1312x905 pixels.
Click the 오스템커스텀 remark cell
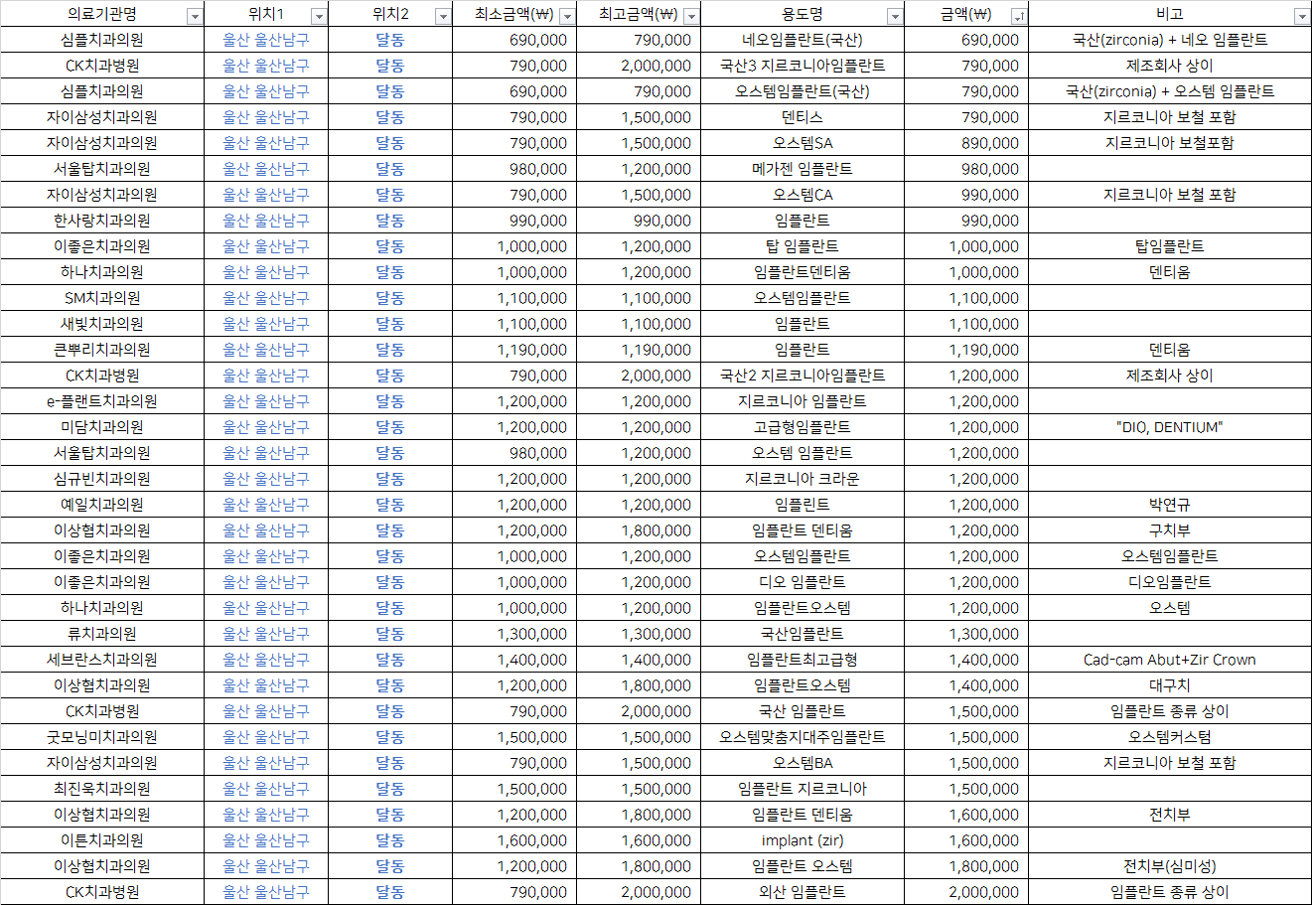pos(1170,737)
